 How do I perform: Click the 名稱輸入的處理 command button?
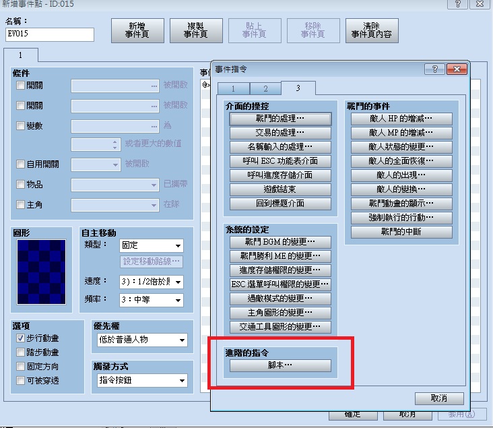[x=280, y=147]
